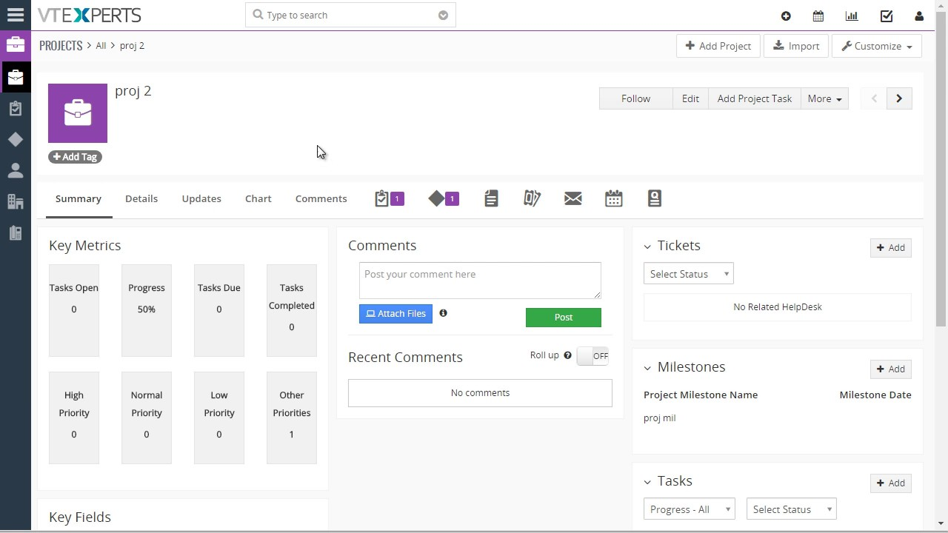Open the documents tab icon
The height and width of the screenshot is (533, 948).
point(491,198)
